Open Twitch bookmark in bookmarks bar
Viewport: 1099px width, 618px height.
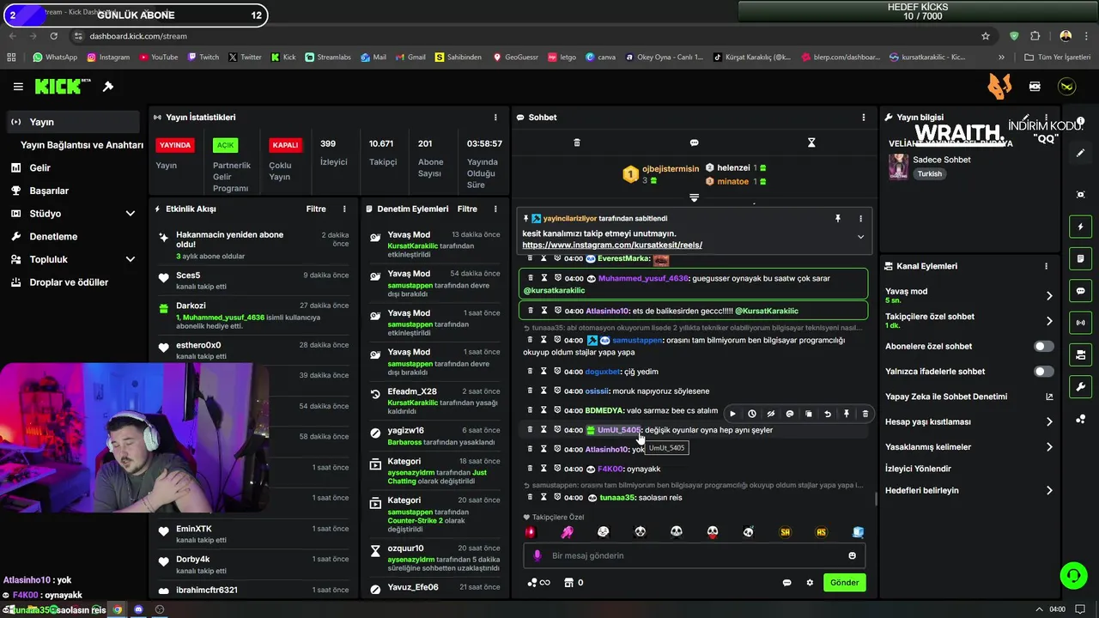click(203, 58)
